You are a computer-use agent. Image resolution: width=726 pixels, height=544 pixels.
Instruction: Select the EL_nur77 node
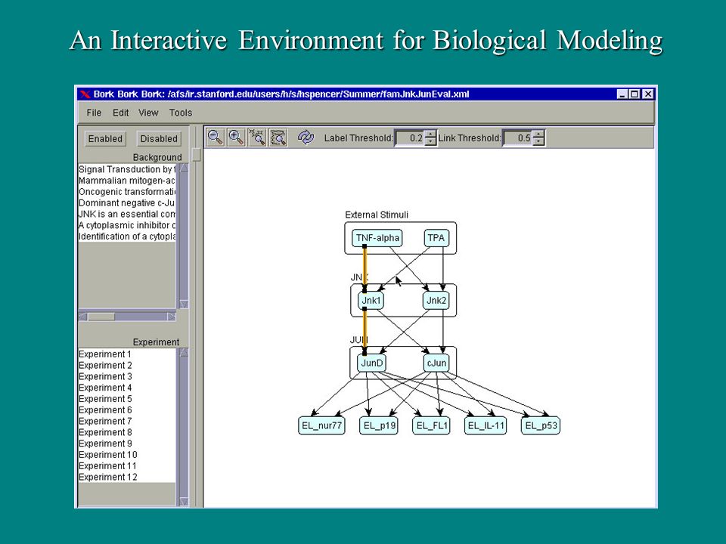(321, 425)
